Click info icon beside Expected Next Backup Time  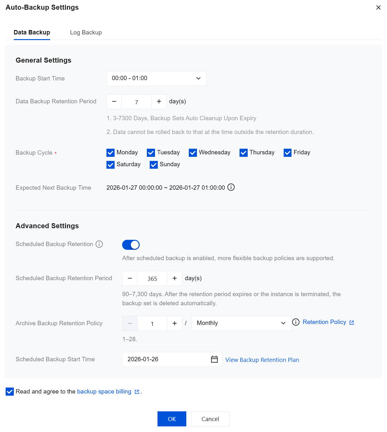tap(231, 187)
